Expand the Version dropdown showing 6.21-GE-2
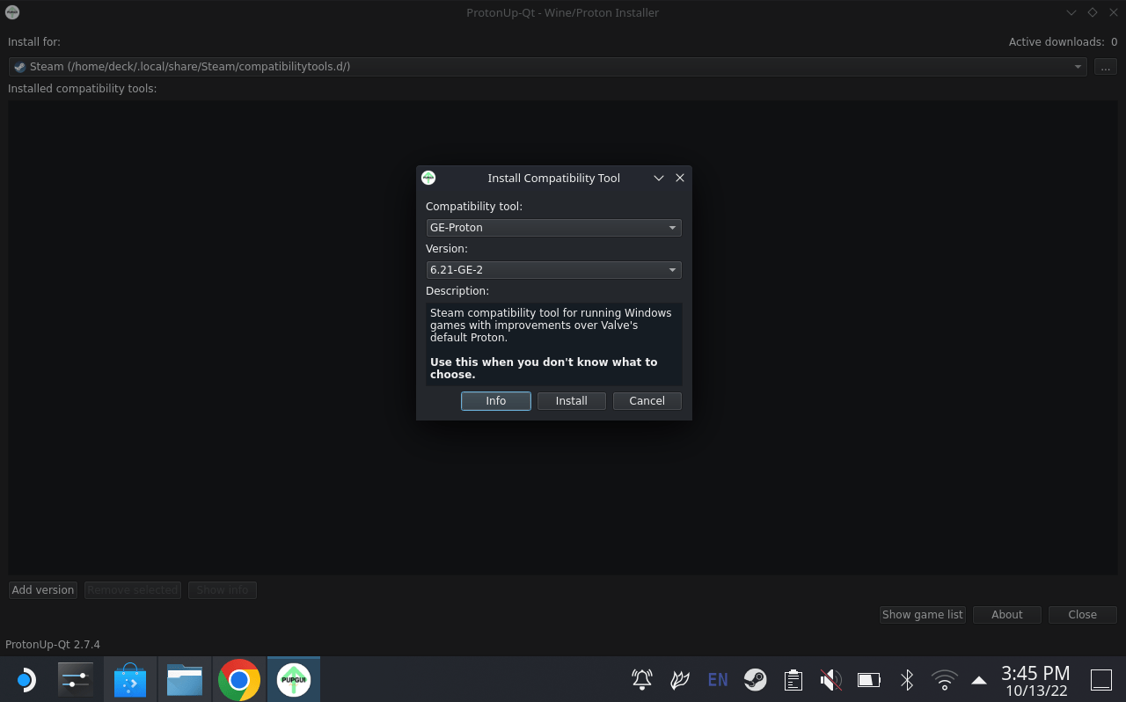1126x702 pixels. click(x=553, y=270)
